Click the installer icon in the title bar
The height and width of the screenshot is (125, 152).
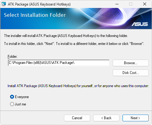[x=4, y=4]
